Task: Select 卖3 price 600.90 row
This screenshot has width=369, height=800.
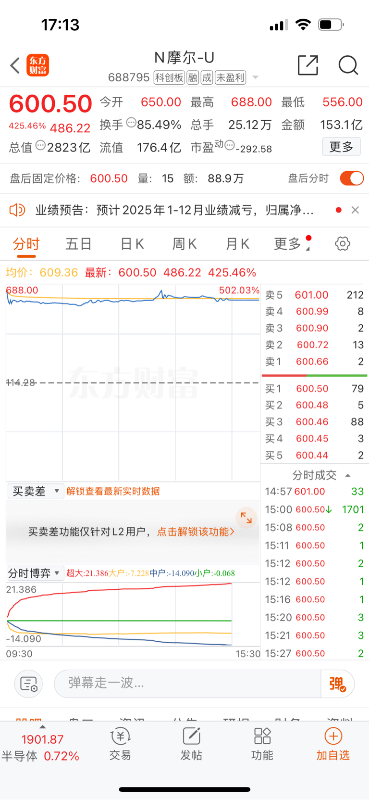Action: point(315,328)
